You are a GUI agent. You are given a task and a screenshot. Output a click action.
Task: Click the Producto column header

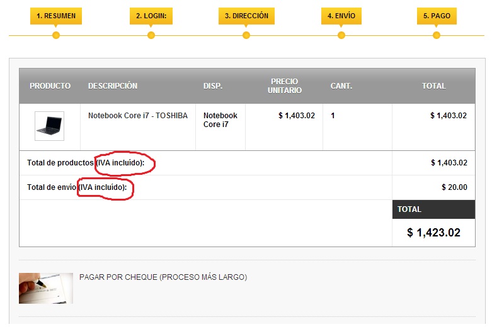tap(50, 86)
